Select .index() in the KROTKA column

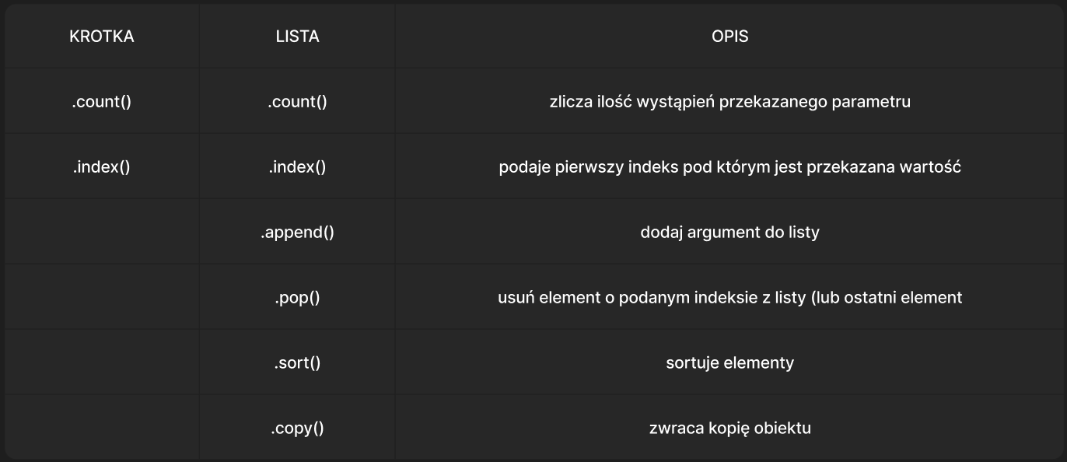pyautogui.click(x=102, y=167)
